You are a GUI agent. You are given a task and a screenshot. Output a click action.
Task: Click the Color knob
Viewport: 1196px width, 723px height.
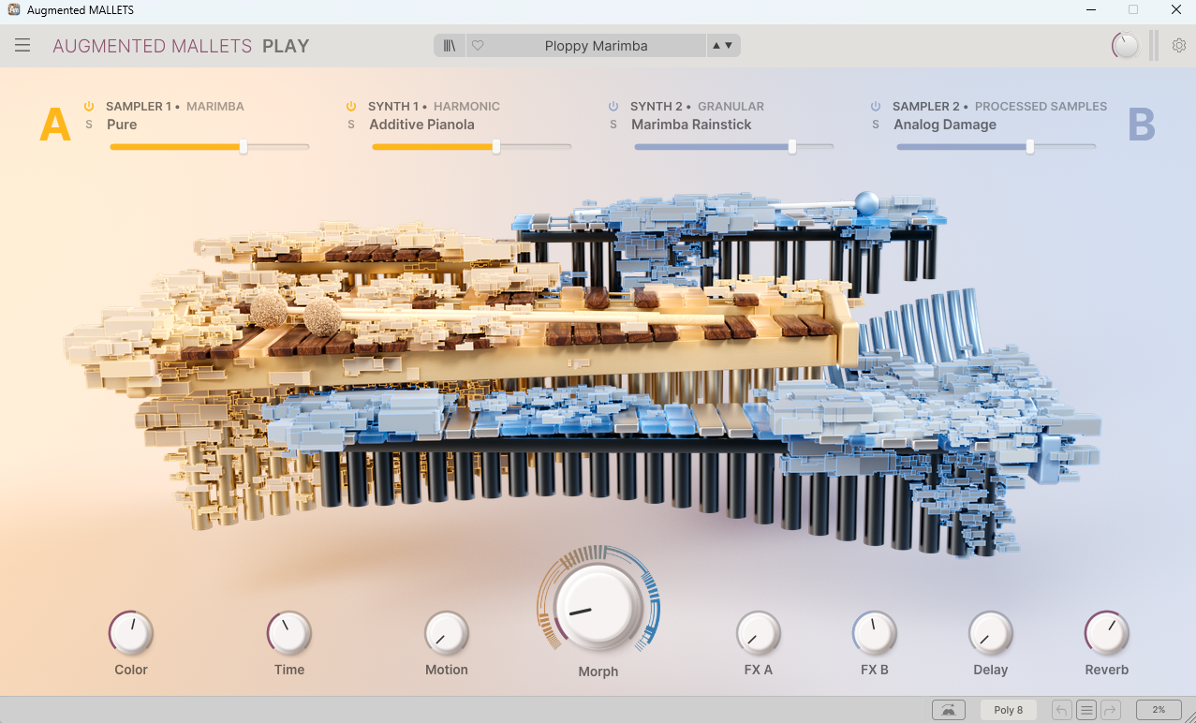[x=131, y=634]
